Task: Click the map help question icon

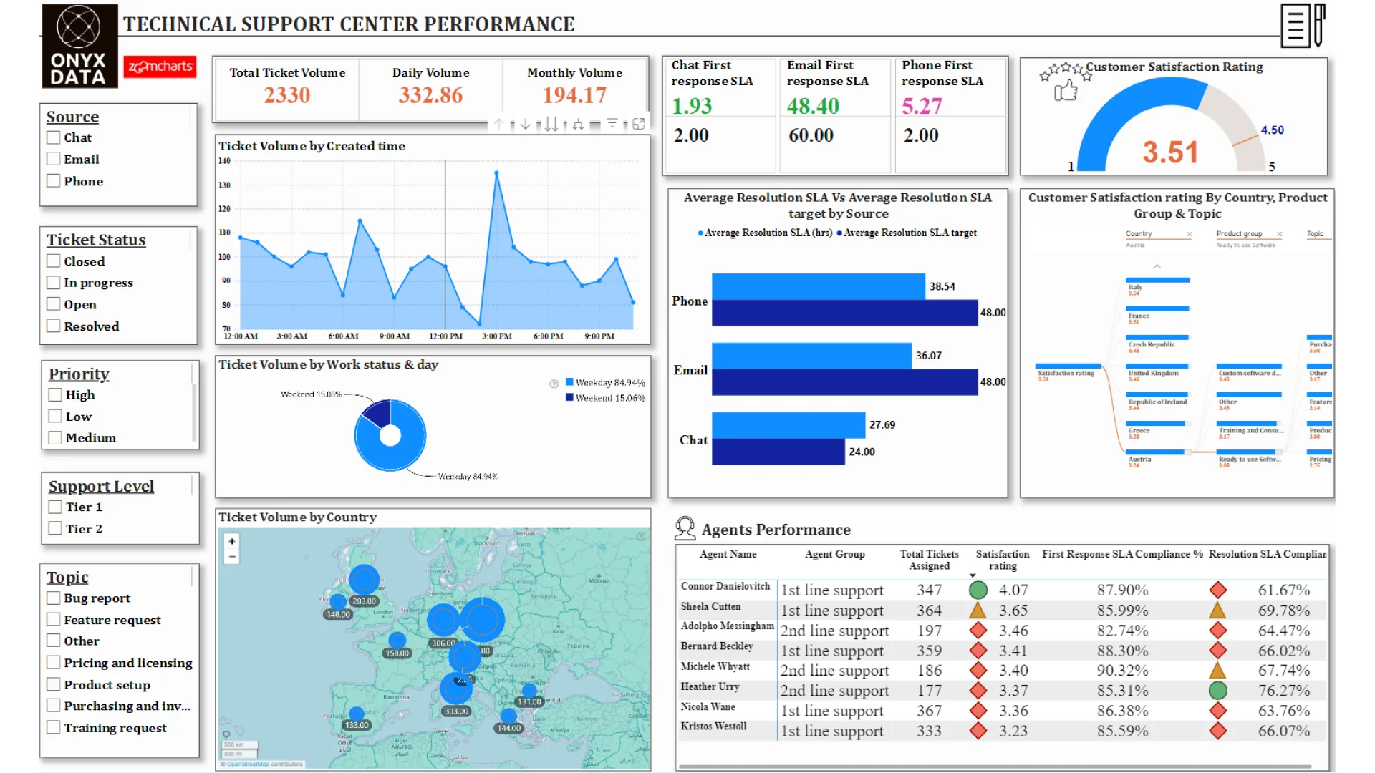Action: [641, 536]
